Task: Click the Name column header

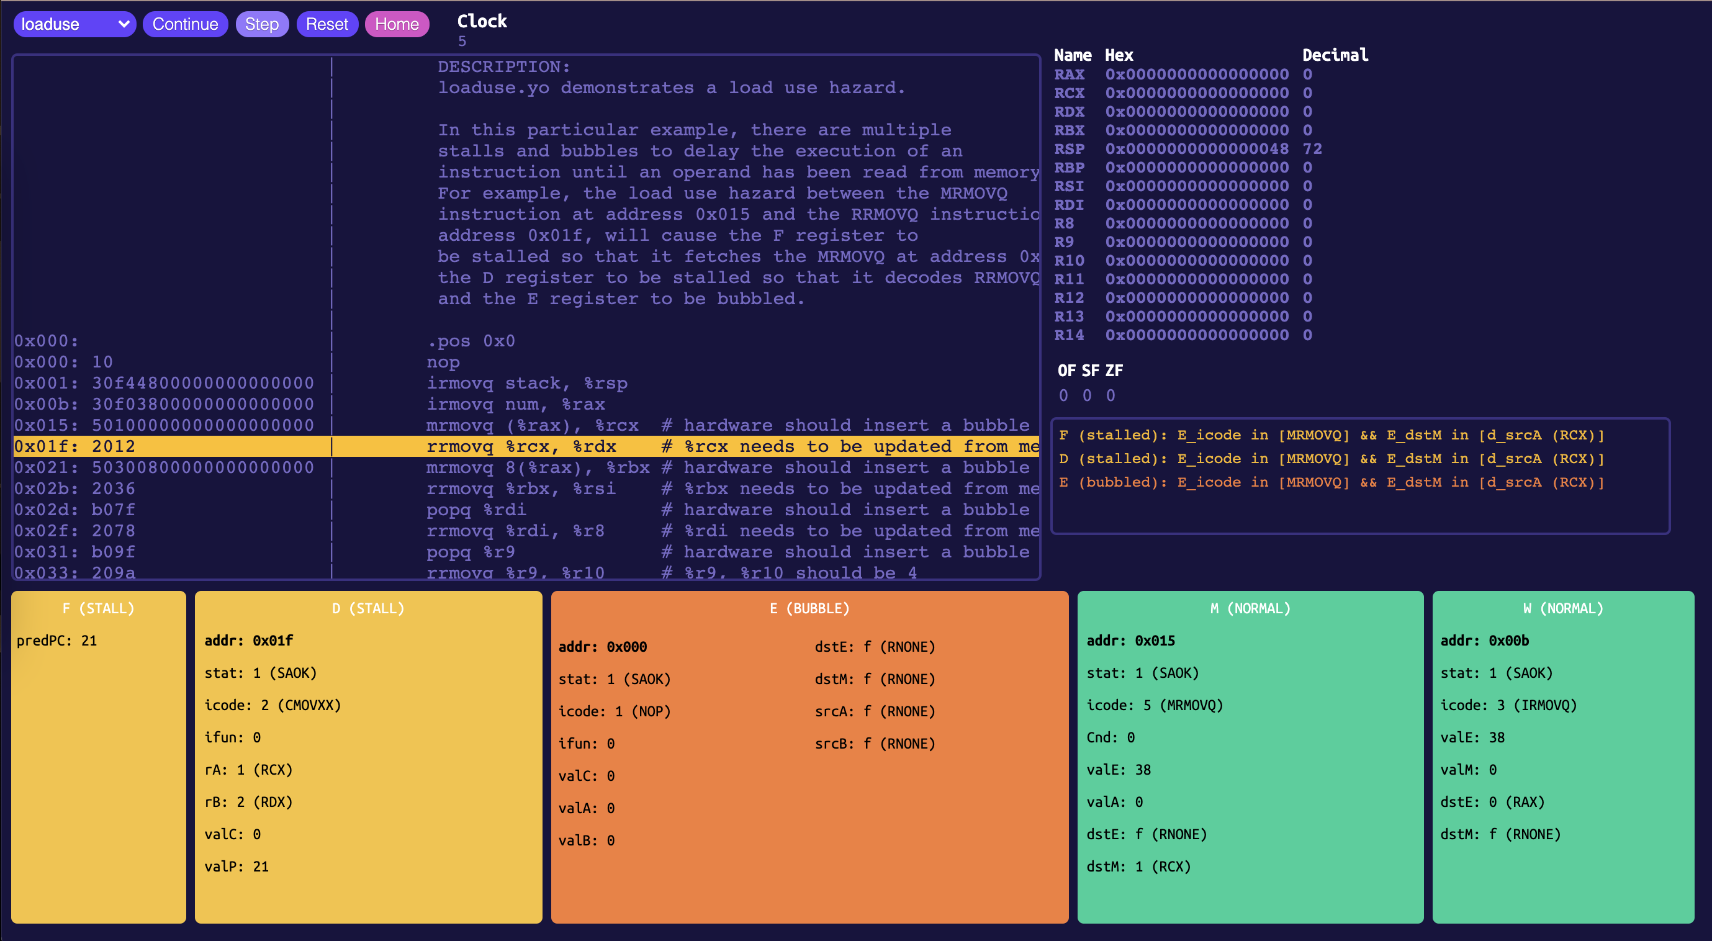Action: pyautogui.click(x=1073, y=55)
